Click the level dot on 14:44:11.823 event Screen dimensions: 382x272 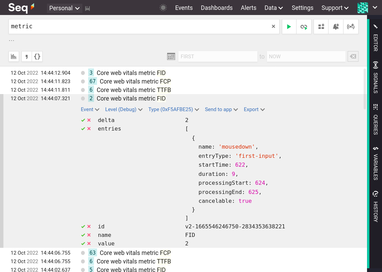click(83, 81)
